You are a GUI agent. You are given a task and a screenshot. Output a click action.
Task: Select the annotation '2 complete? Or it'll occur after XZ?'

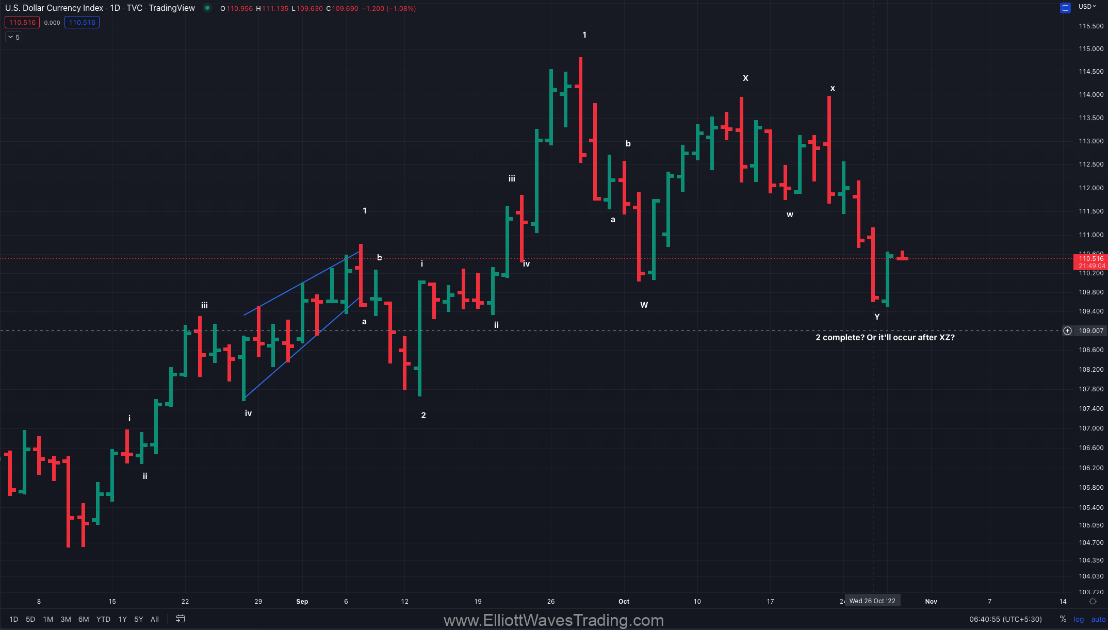[x=885, y=338]
